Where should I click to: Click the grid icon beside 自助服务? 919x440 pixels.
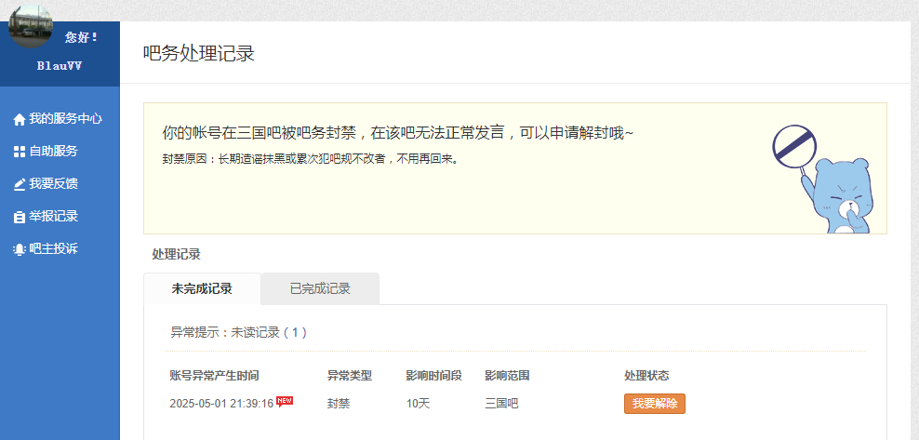[x=19, y=152]
